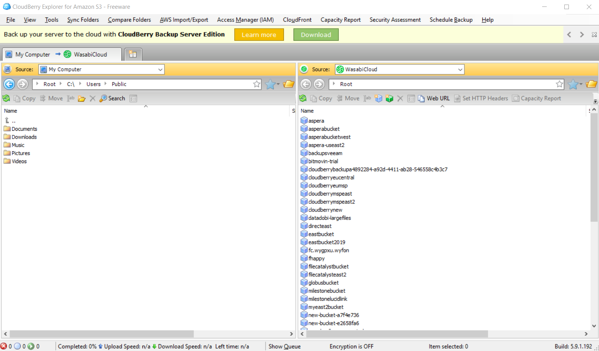Click the Learn more button
This screenshot has width=599, height=351.
259,35
